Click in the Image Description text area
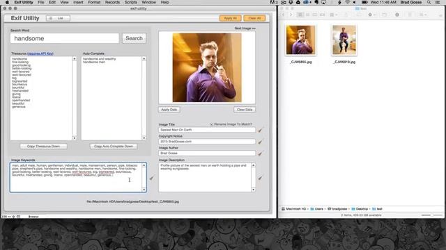446x250 pixels. 205,177
